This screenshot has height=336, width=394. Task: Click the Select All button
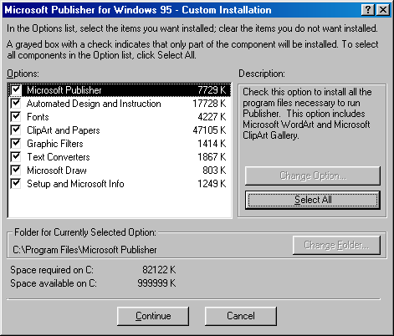pos(313,200)
